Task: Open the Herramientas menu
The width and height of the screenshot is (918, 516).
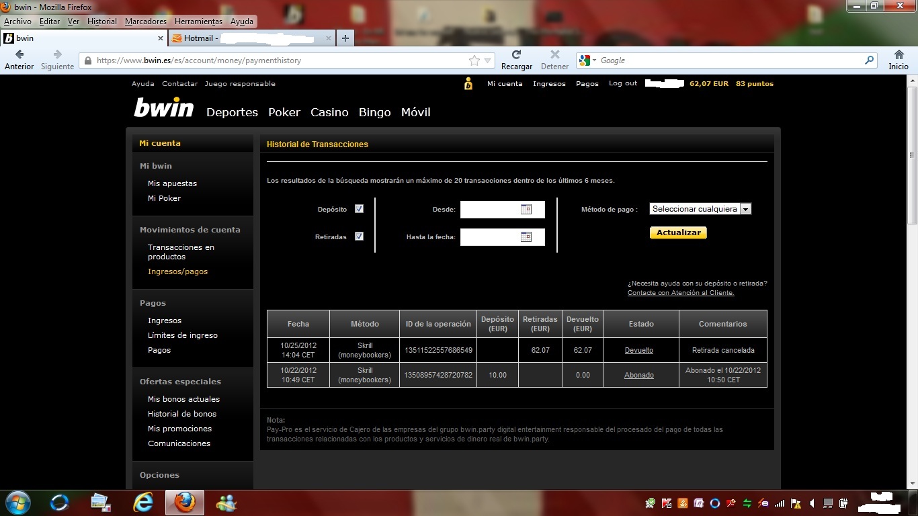Action: click(198, 21)
